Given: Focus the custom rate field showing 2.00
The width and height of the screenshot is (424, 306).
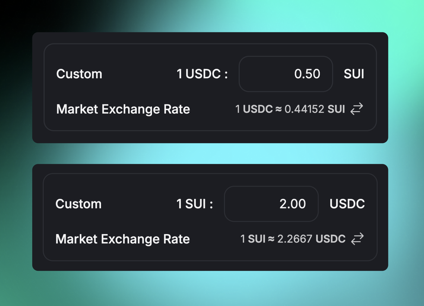Looking at the screenshot, I should (x=271, y=204).
